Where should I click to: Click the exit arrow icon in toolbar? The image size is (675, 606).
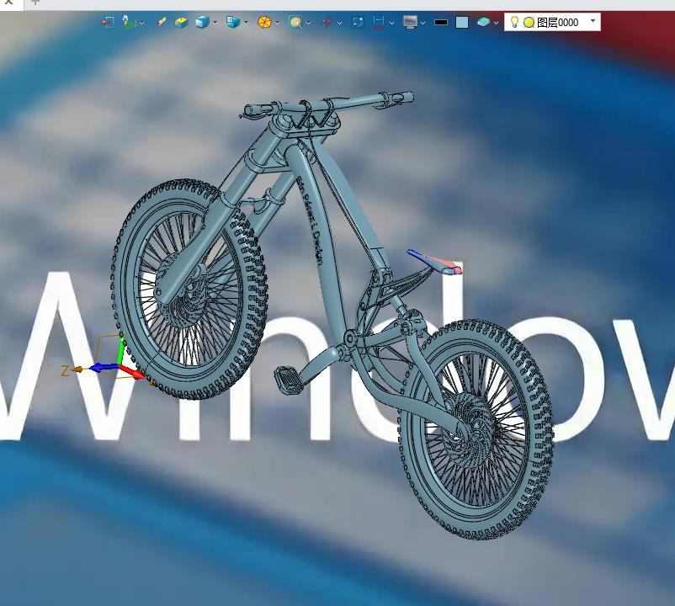click(108, 22)
